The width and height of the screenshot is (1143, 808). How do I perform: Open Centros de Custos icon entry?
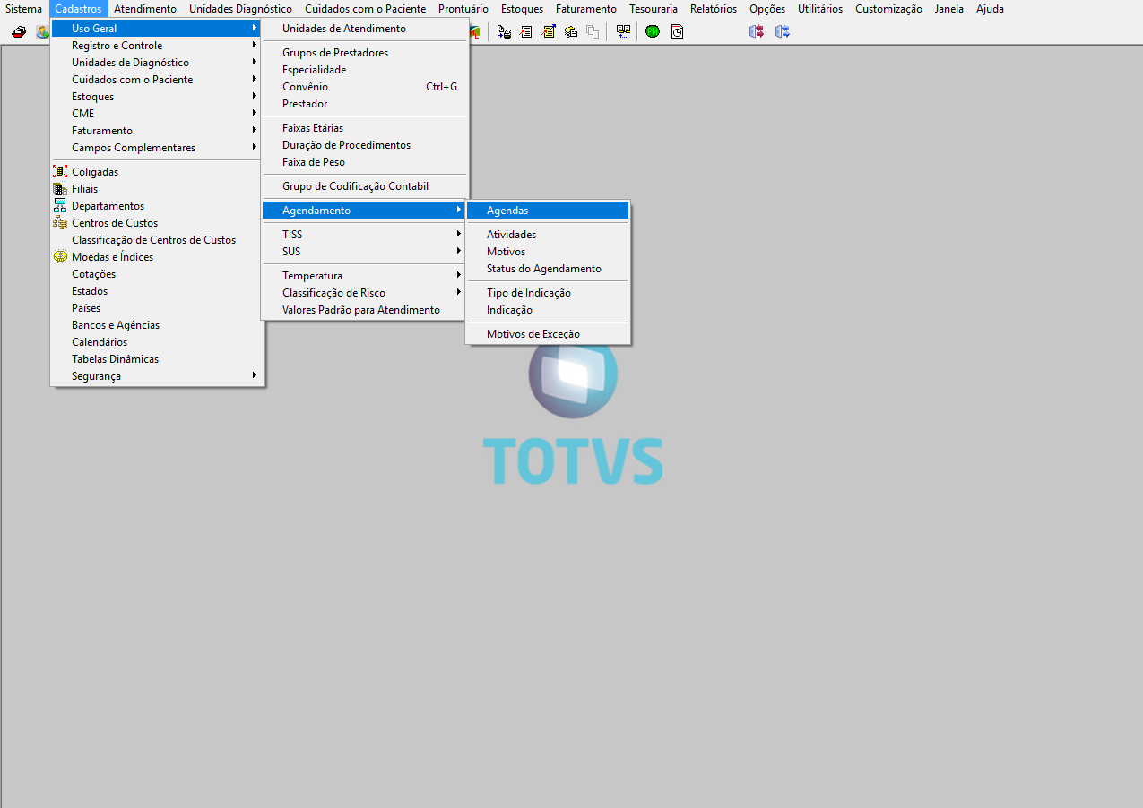(158, 223)
